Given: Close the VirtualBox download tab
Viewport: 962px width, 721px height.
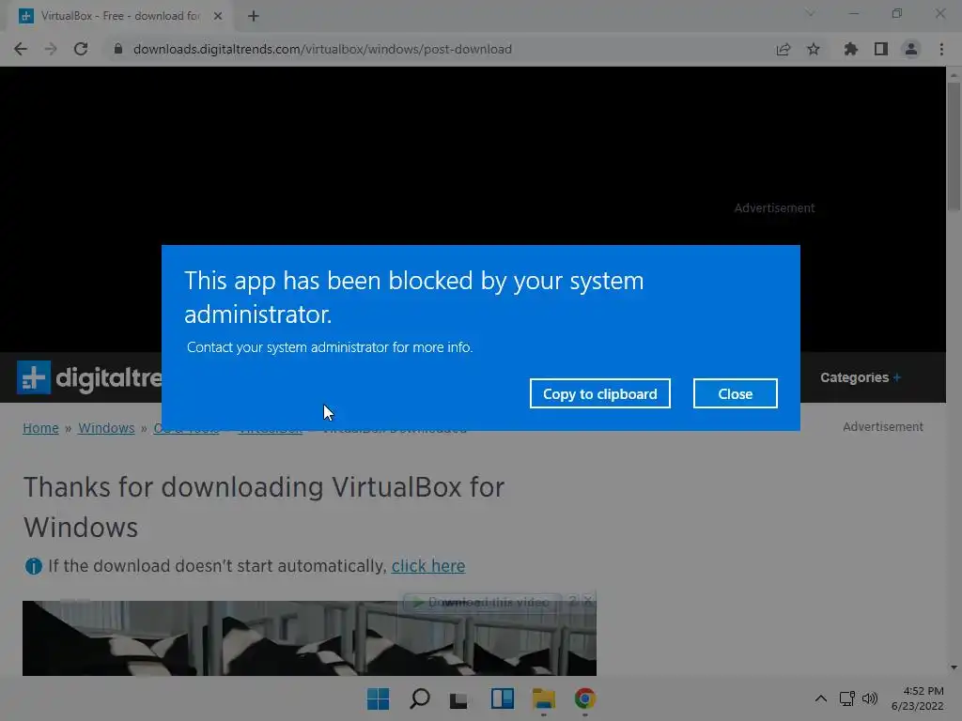Looking at the screenshot, I should [218, 16].
